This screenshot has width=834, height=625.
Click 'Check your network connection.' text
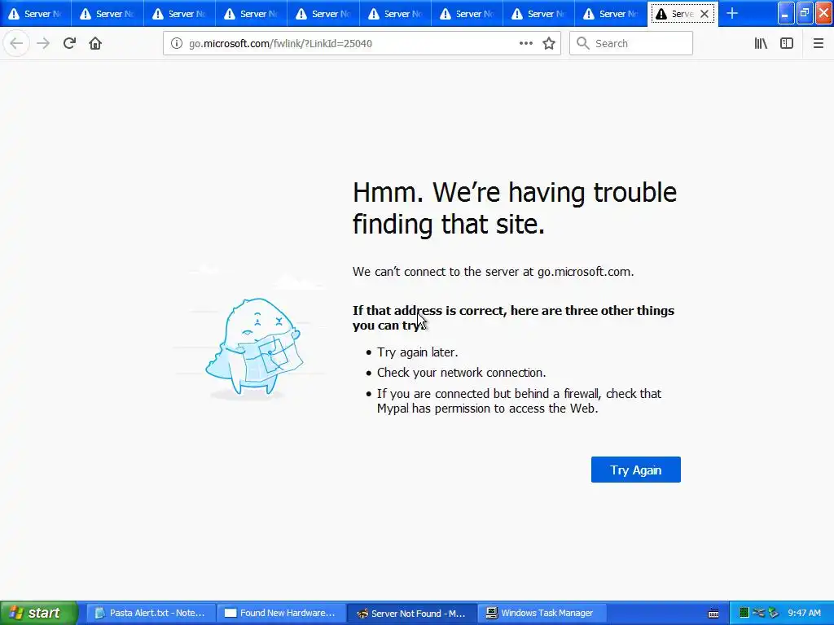click(461, 373)
